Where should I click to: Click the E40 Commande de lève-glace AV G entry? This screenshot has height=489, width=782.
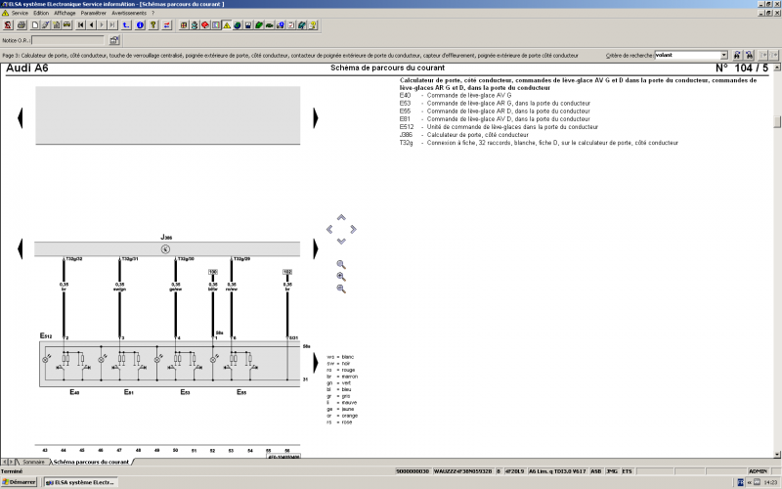click(x=456, y=95)
